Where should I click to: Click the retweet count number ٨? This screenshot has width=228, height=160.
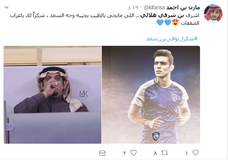point(155,153)
